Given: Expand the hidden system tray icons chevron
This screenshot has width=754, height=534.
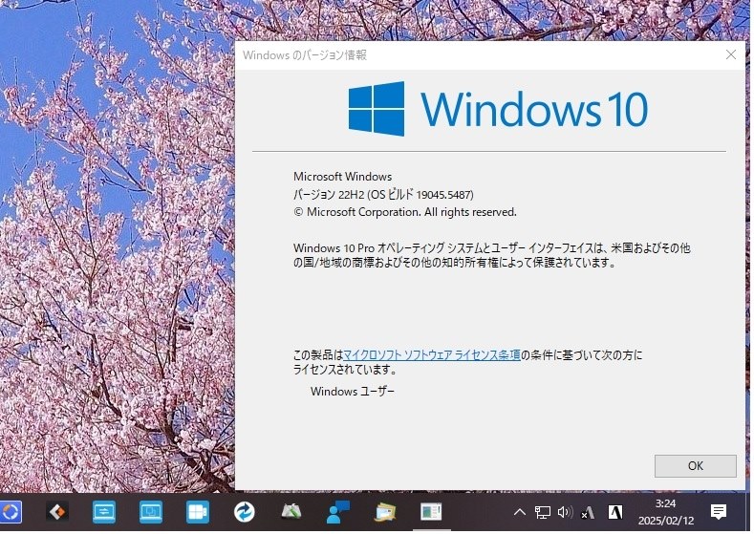Looking at the screenshot, I should tap(519, 512).
